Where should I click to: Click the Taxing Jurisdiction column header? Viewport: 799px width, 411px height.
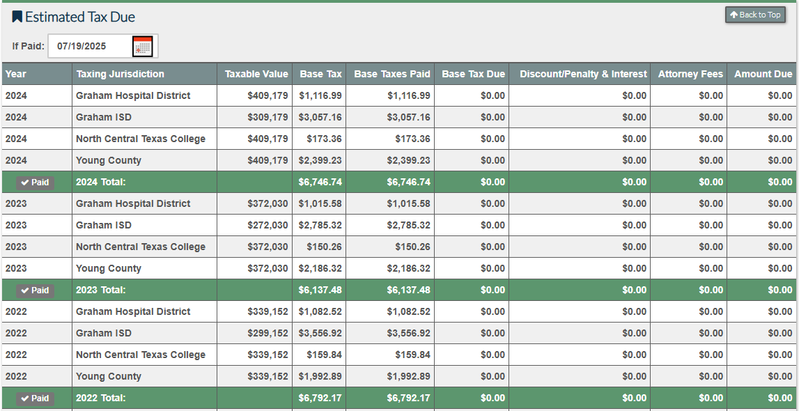tap(120, 74)
